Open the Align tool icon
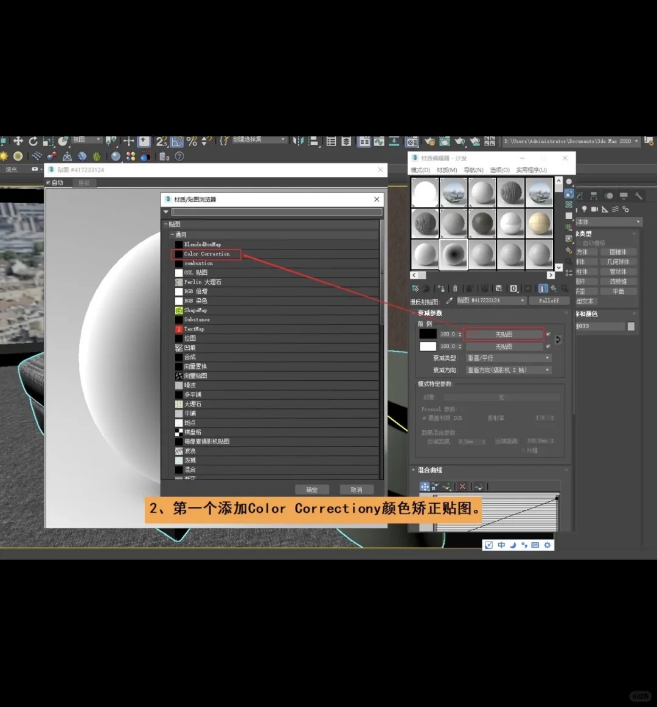Viewport: 657px width, 707px height. pyautogui.click(x=313, y=141)
